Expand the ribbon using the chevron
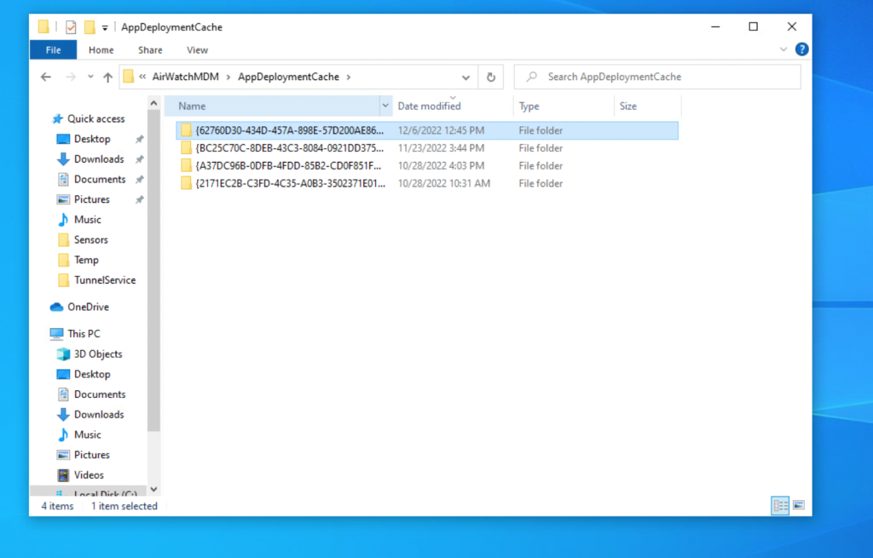 pos(783,50)
